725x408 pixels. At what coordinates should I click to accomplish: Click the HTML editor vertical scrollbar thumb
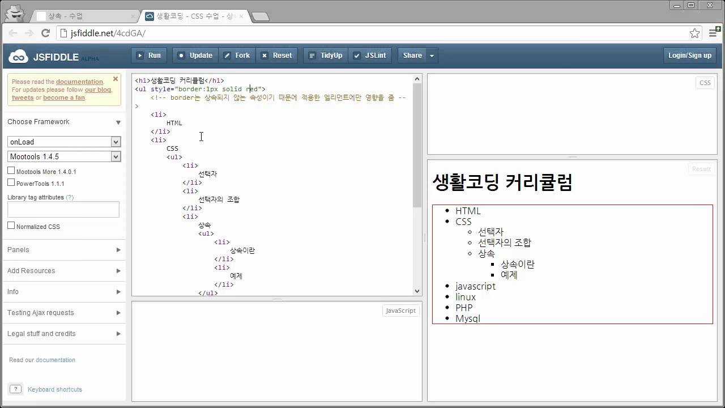[417, 146]
